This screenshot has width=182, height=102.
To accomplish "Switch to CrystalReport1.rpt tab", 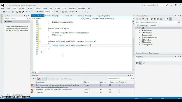I will coord(104,16).
